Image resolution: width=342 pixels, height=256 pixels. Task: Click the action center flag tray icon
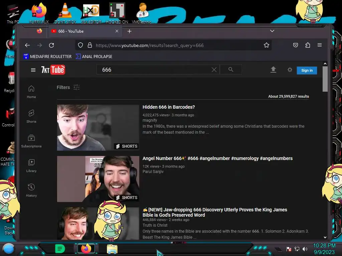coord(289,249)
